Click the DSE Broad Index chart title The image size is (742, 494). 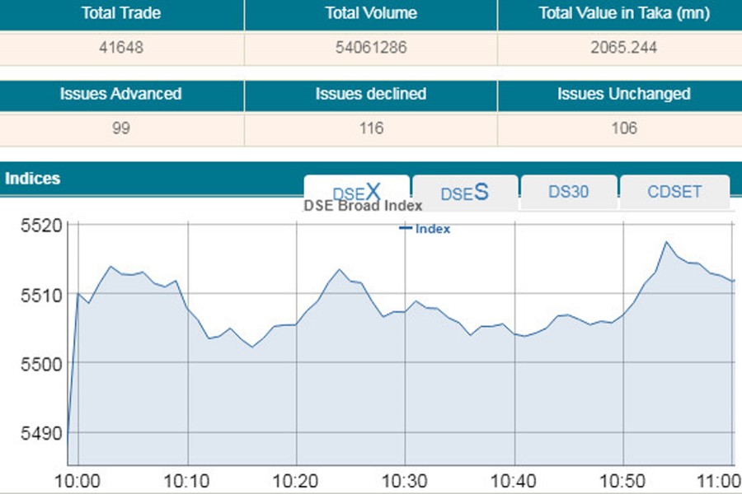363,206
